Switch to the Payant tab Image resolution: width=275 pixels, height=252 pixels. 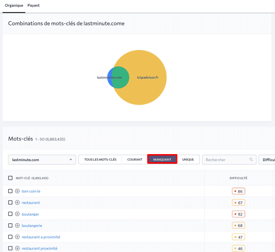34,6
